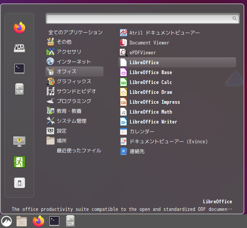Click the shutdown power switch icon

point(19,183)
